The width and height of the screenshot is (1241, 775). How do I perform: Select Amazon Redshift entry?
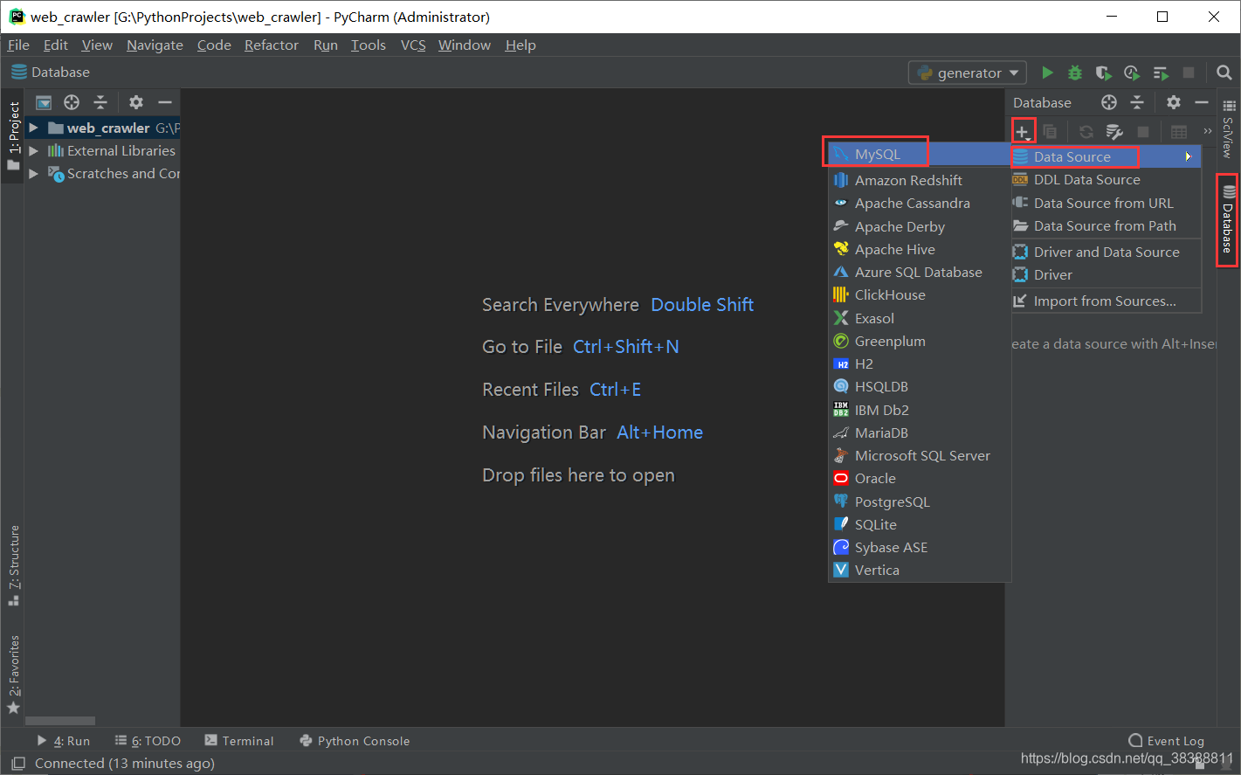920,180
